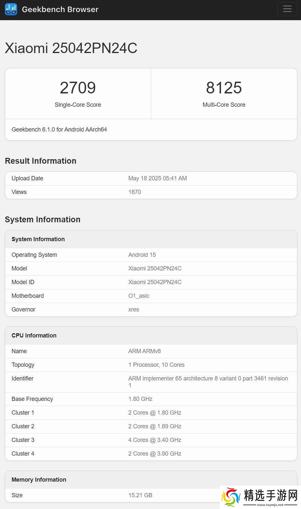Click the Geekbench 6.1.0 version text
The height and width of the screenshot is (509, 301).
pyautogui.click(x=59, y=130)
